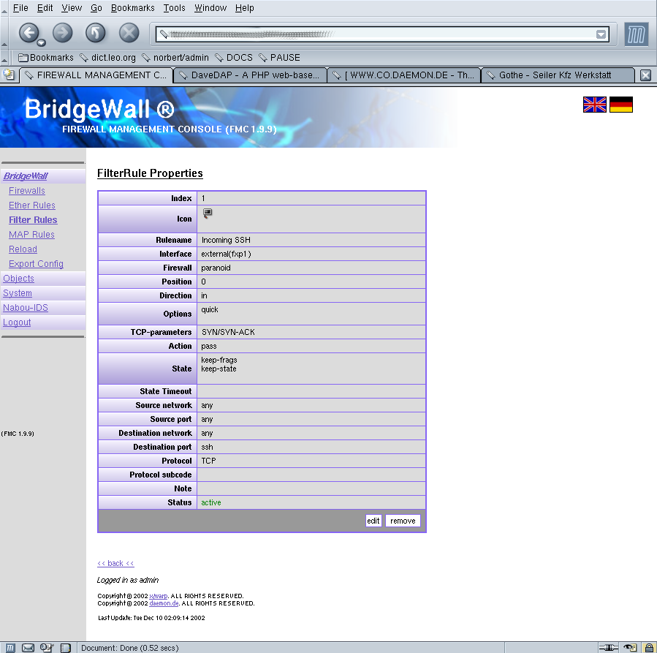Click the remove button for the rule
The image size is (657, 653).
(x=403, y=521)
